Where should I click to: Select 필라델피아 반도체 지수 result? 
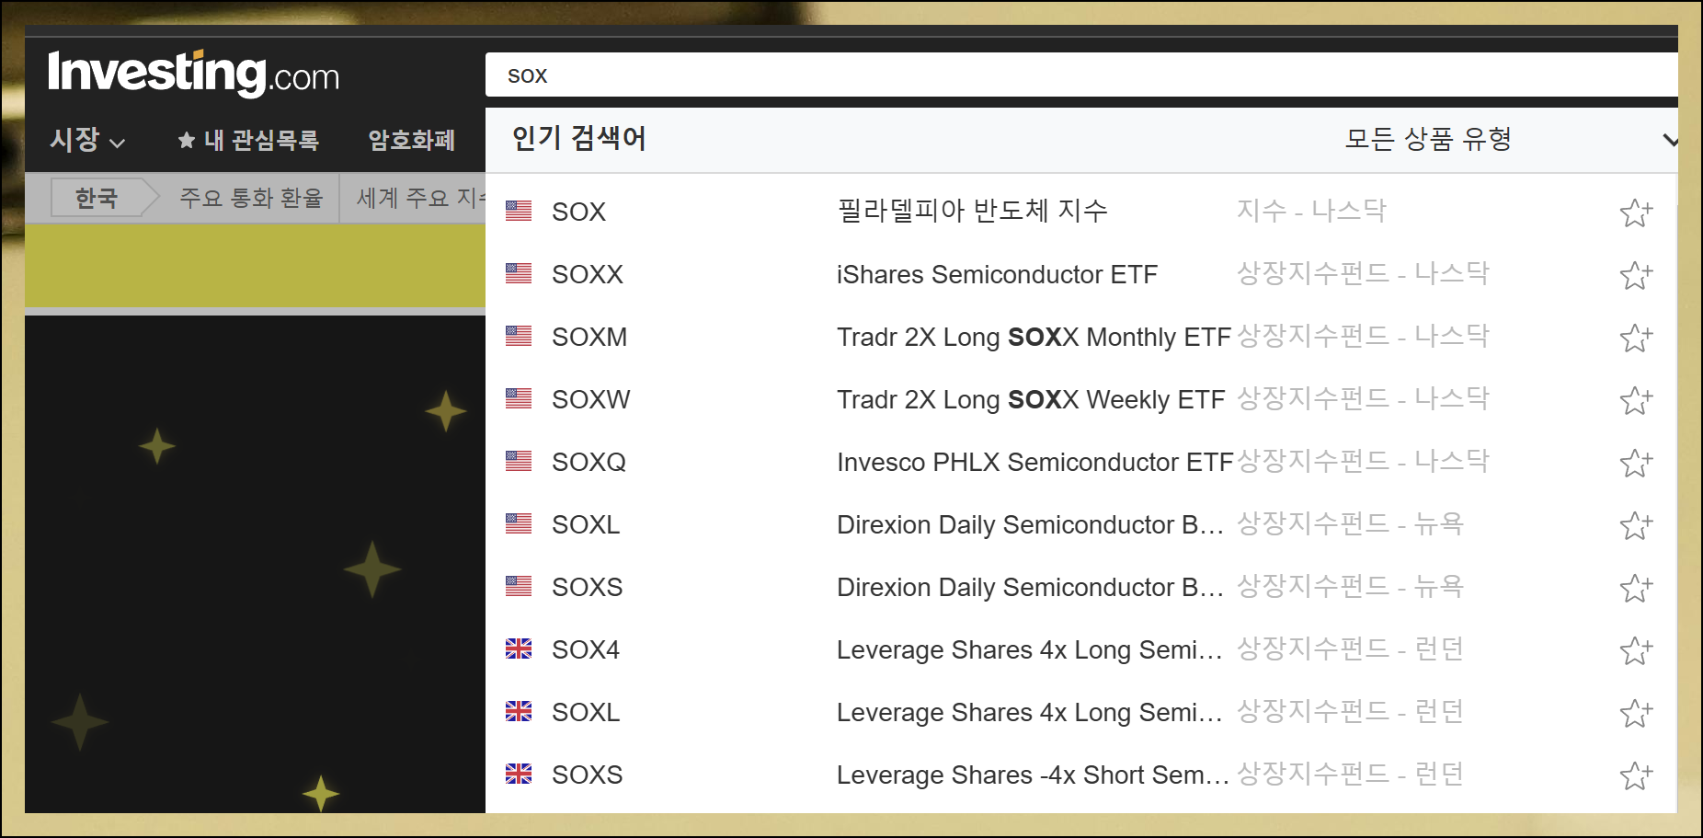[972, 211]
